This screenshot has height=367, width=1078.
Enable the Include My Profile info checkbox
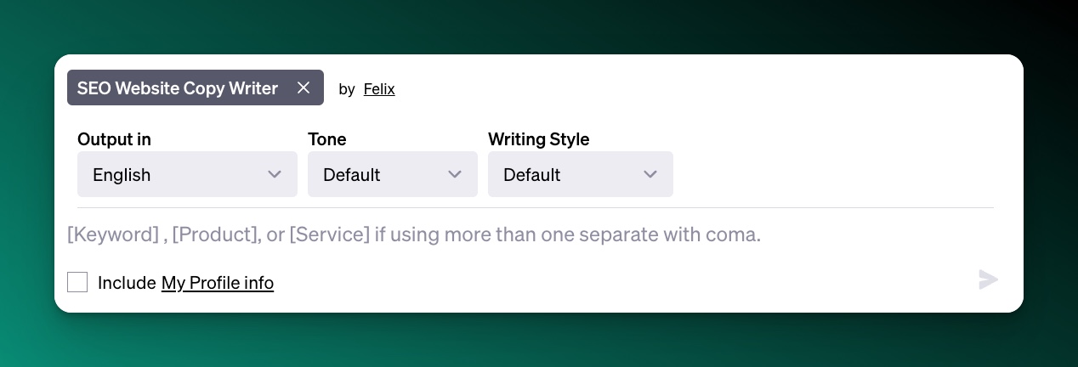(77, 282)
